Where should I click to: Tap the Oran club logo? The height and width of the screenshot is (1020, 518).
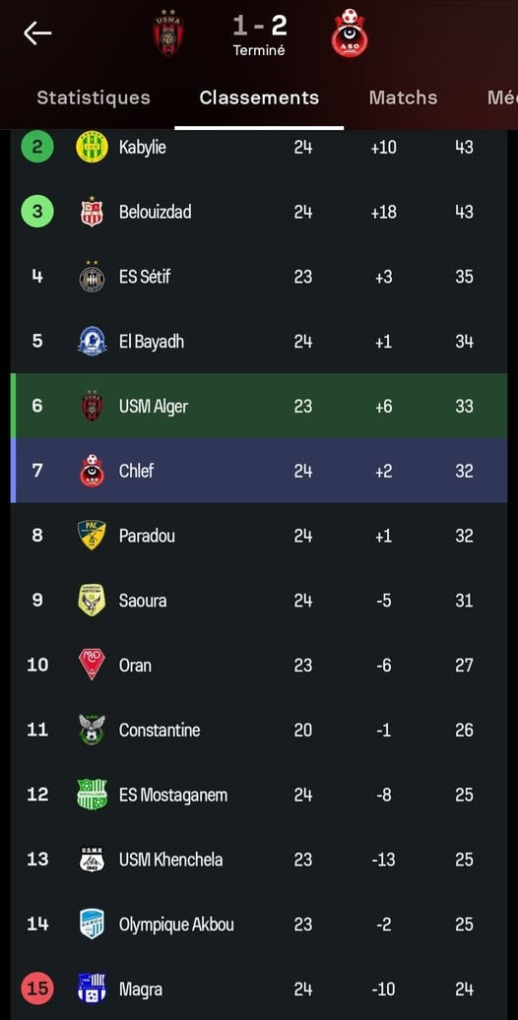pyautogui.click(x=92, y=665)
